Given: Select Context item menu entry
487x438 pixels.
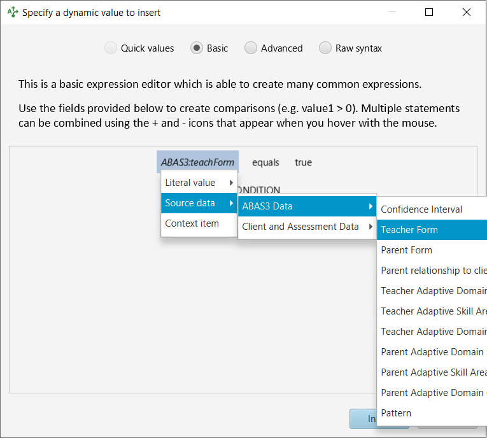Looking at the screenshot, I should pyautogui.click(x=199, y=223).
